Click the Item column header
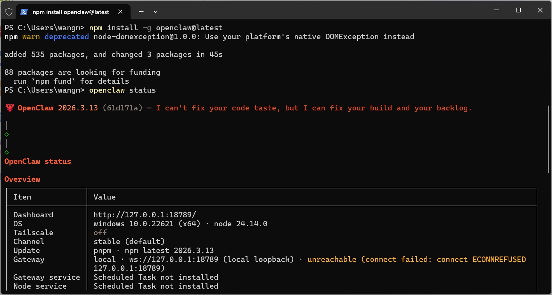 point(22,197)
